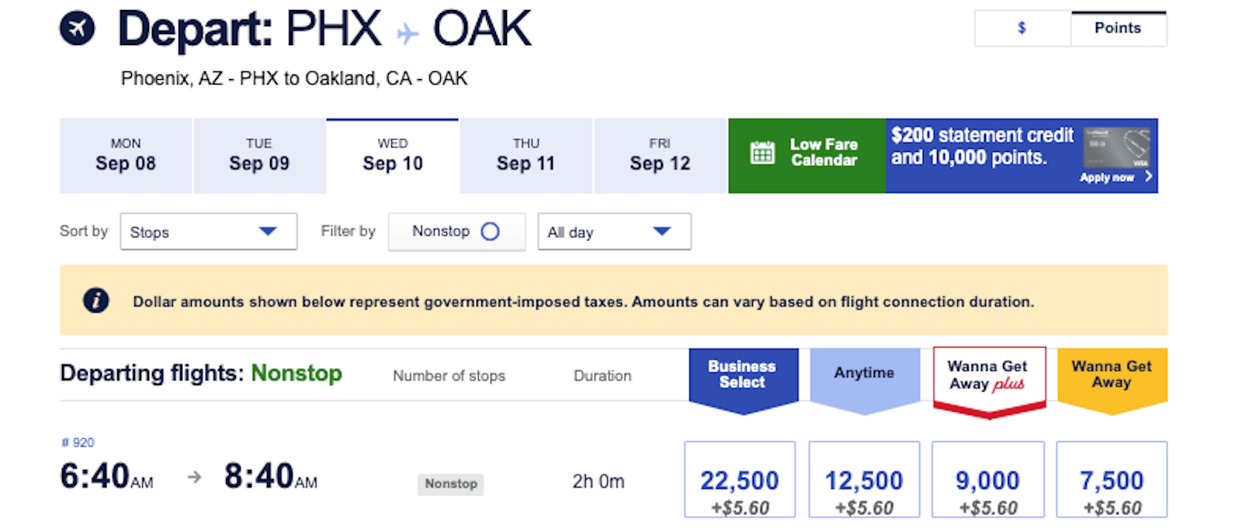The image size is (1242, 529).
Task: Pick the 7,500 points Wanna Get Away fare
Action: (1112, 479)
